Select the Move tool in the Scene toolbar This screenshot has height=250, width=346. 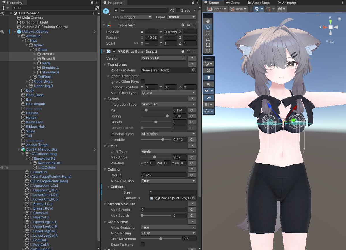(x=208, y=27)
